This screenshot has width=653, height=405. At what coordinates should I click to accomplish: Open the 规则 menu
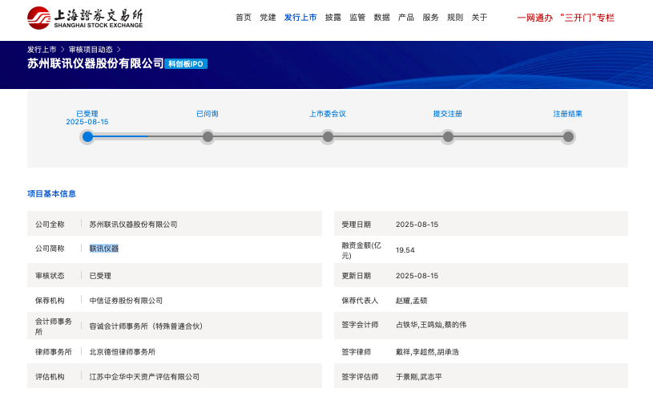coord(455,18)
